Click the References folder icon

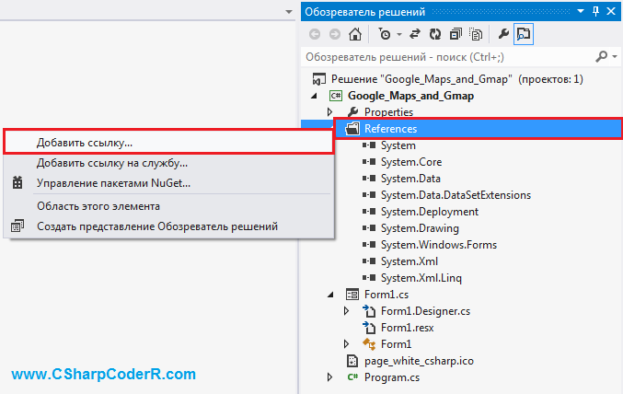(352, 128)
